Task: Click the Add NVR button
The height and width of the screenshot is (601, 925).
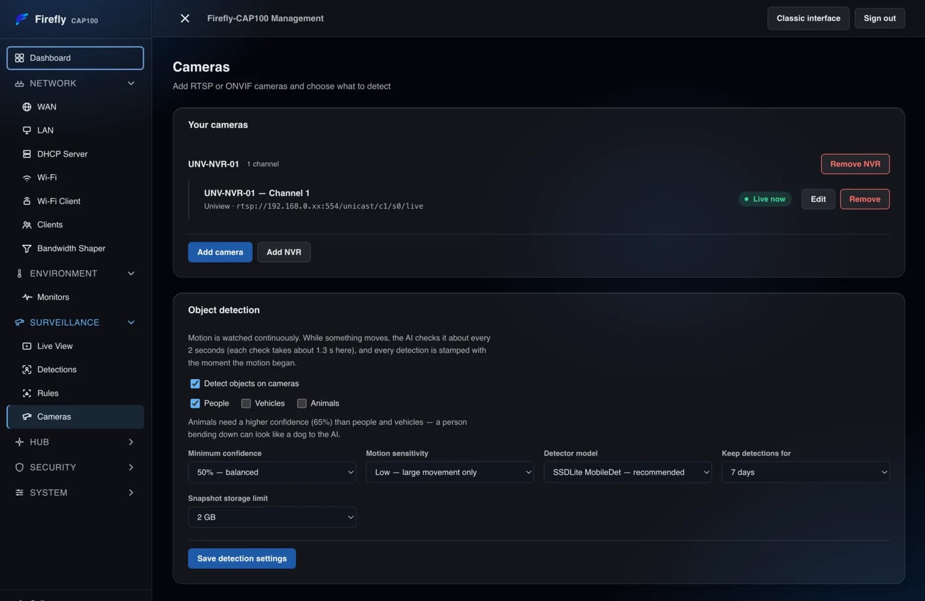Action: click(x=284, y=252)
